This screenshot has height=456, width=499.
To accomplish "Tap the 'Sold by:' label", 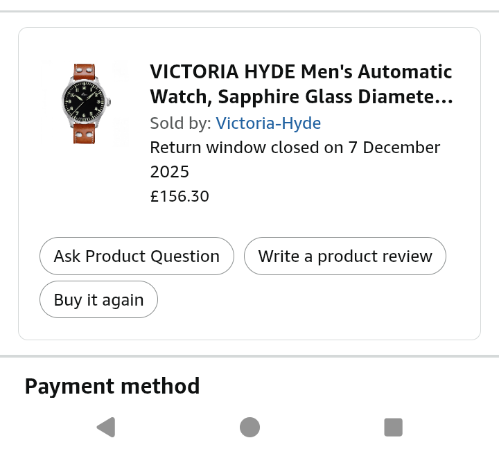I will click(180, 123).
